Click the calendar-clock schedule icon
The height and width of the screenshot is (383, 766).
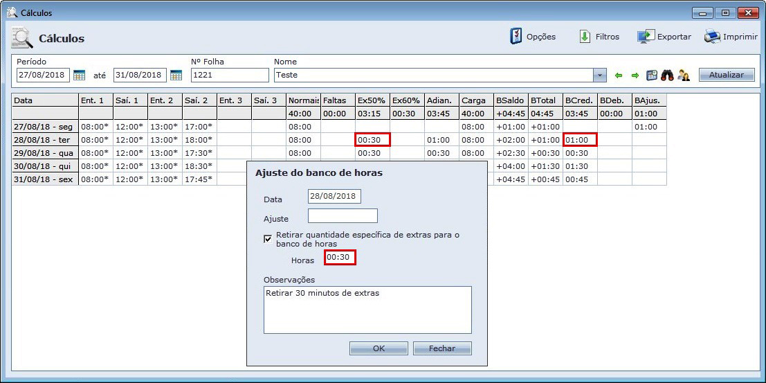pos(651,75)
